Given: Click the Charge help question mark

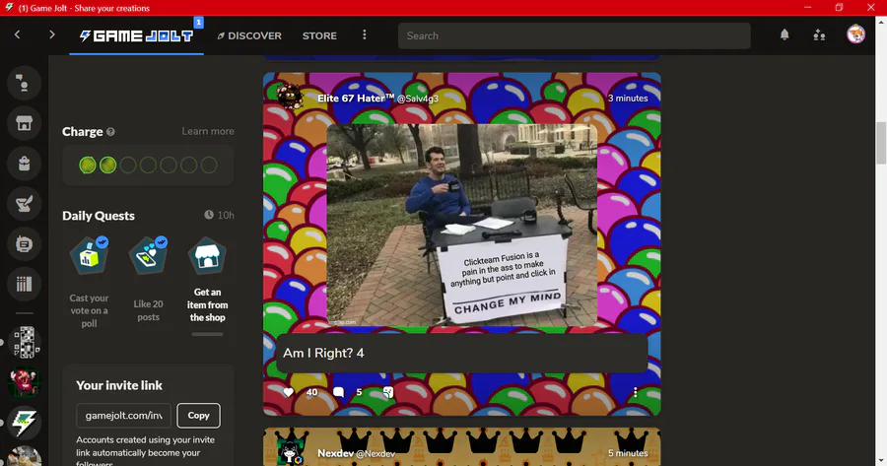Looking at the screenshot, I should pos(110,132).
